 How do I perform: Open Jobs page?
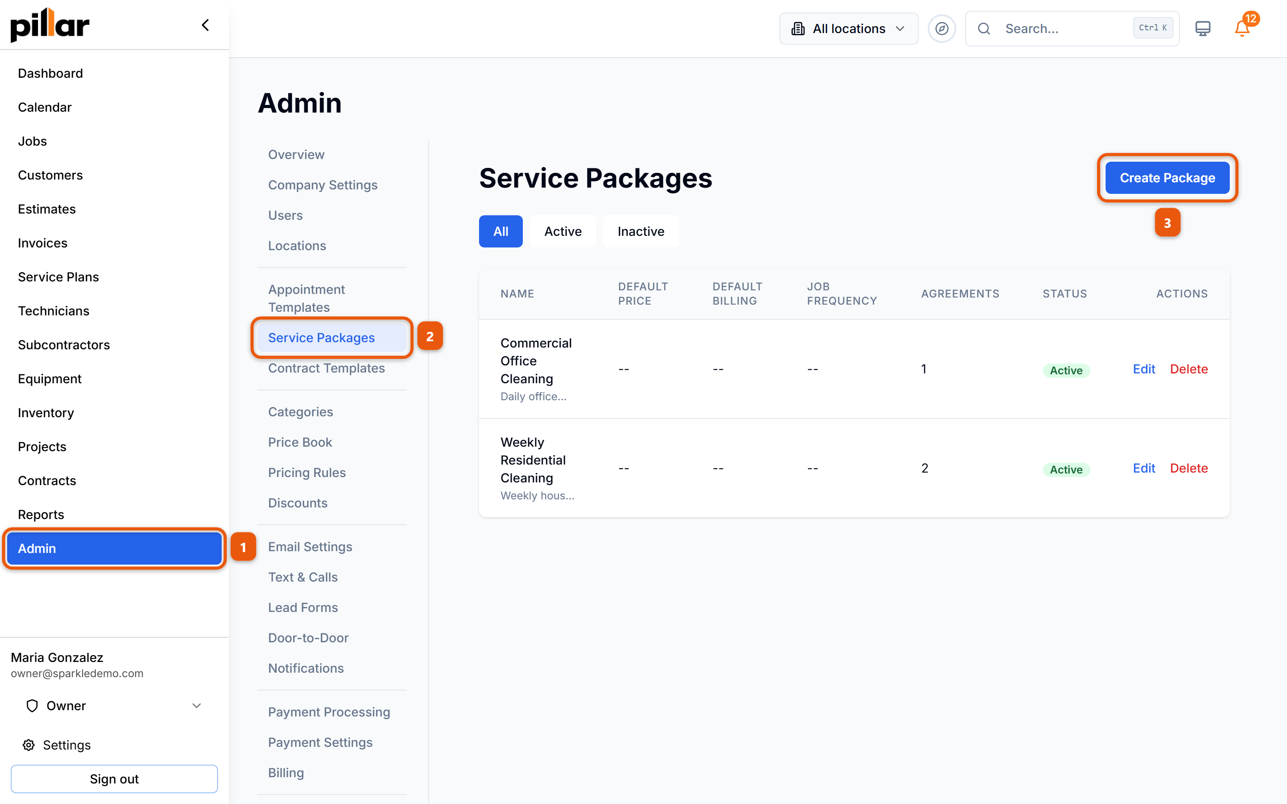tap(114, 142)
